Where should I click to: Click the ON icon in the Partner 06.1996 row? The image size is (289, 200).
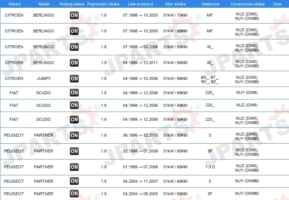tap(74, 135)
